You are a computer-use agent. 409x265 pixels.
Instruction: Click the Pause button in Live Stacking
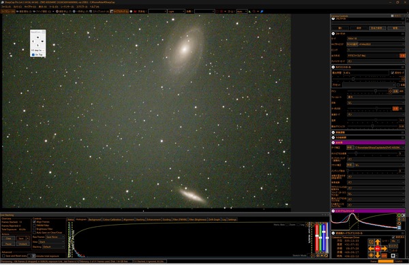click(x=8, y=244)
